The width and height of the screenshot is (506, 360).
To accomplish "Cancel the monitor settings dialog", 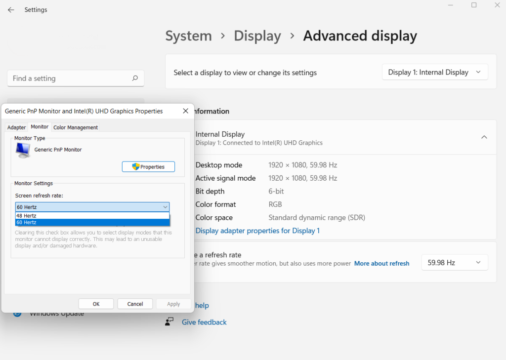I will pos(135,303).
